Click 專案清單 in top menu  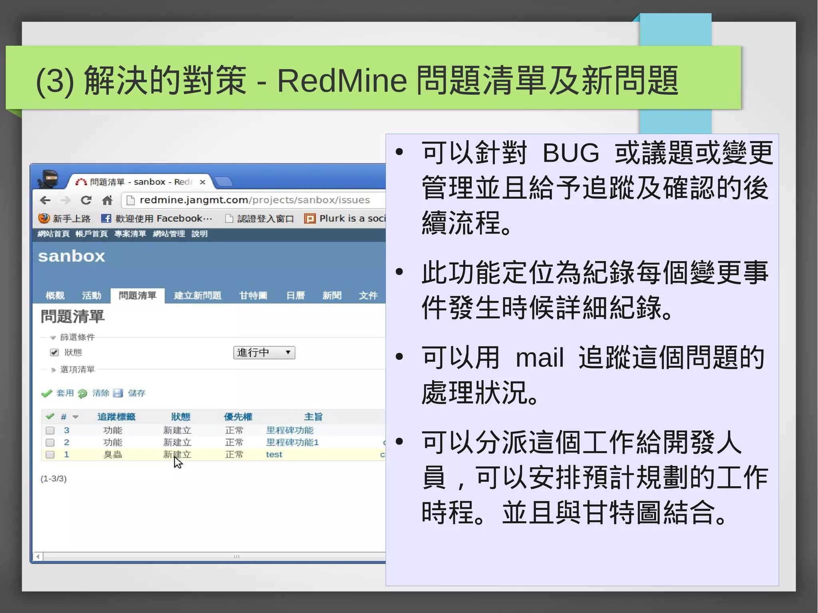pyautogui.click(x=130, y=234)
